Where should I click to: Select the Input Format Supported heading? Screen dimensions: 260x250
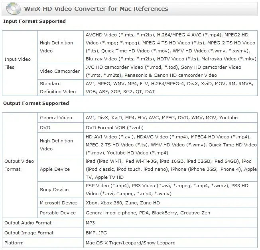pos(34,21)
